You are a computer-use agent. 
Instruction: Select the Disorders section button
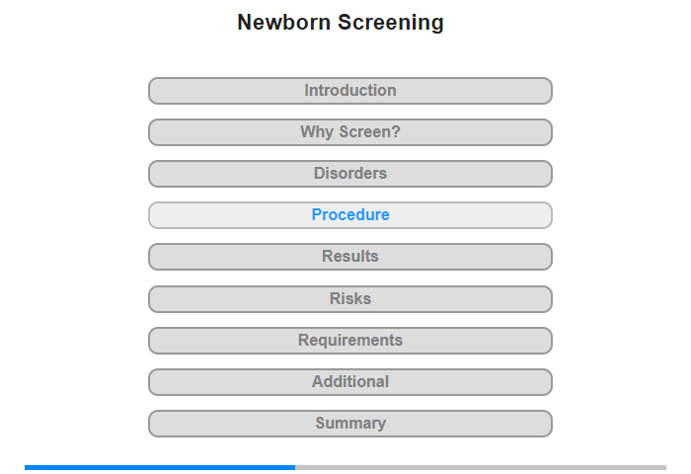350,174
